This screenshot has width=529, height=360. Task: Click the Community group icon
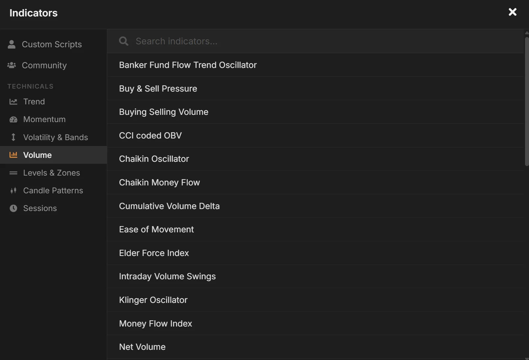point(12,65)
